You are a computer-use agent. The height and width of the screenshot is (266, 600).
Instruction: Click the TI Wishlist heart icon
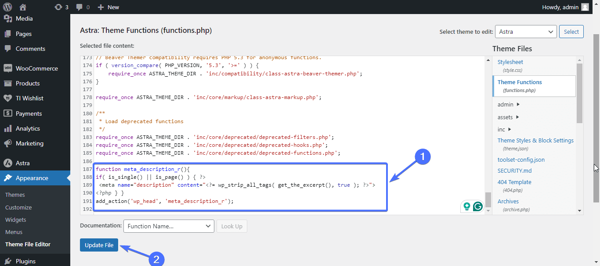7,98
